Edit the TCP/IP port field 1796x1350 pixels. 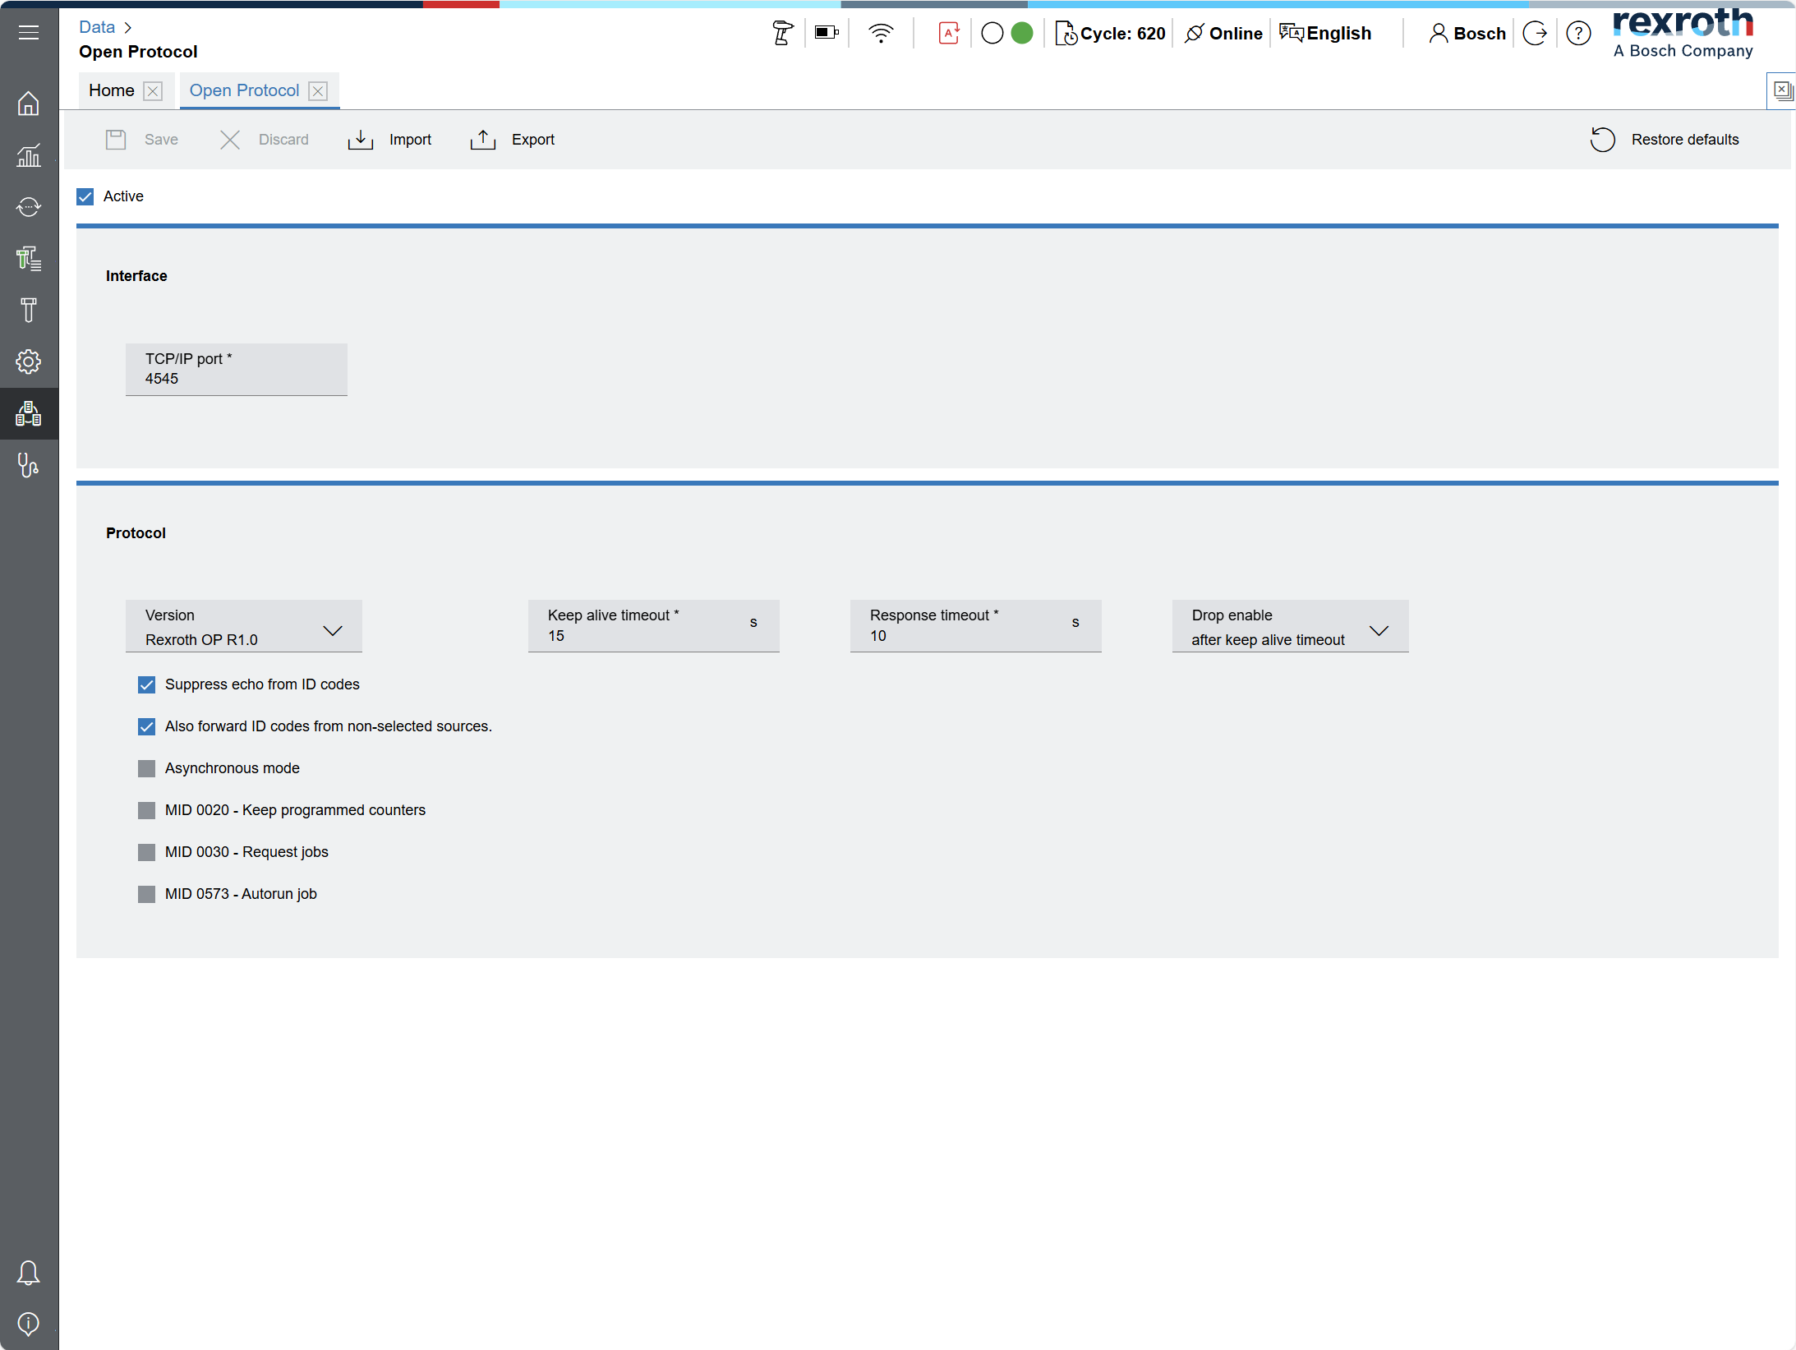click(x=237, y=369)
